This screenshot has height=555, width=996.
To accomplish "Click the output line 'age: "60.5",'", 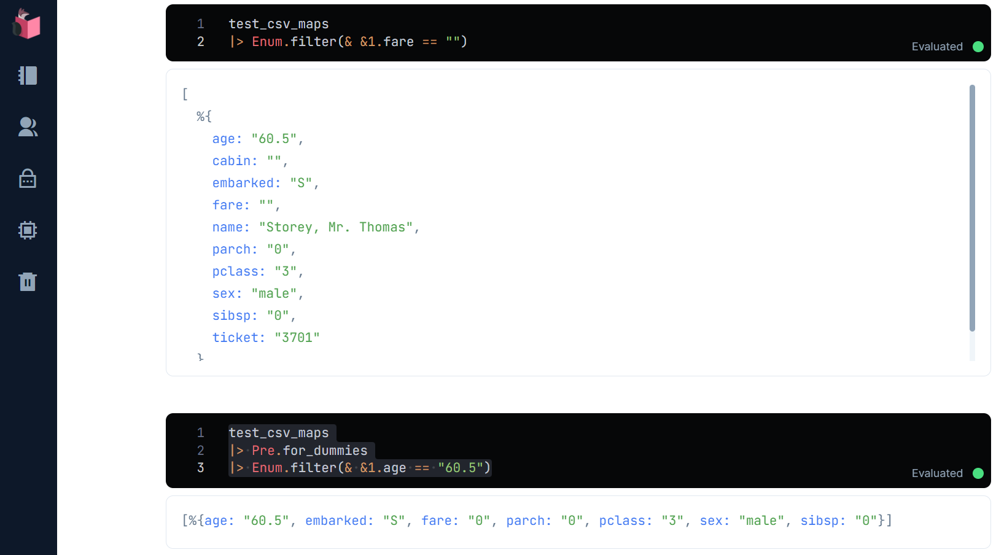I will (x=258, y=139).
